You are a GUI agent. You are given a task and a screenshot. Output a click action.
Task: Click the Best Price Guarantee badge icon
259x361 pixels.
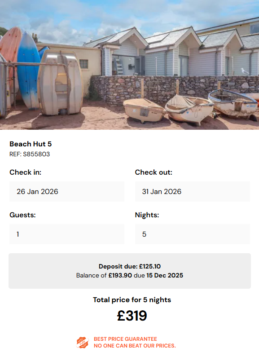pos(83,342)
